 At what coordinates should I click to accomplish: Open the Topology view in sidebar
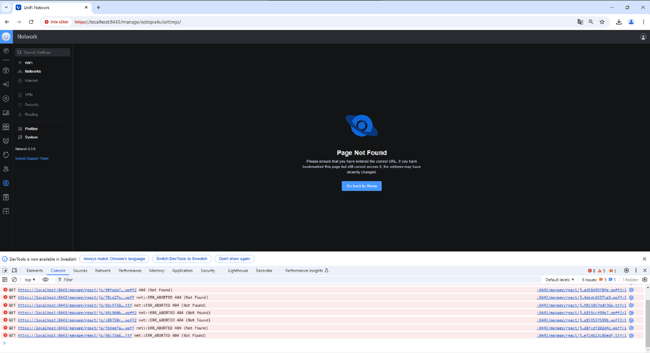point(6,84)
